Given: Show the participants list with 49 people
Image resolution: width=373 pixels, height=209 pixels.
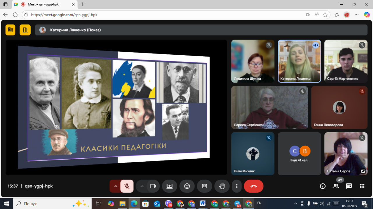Looking at the screenshot, I should tap(336, 186).
